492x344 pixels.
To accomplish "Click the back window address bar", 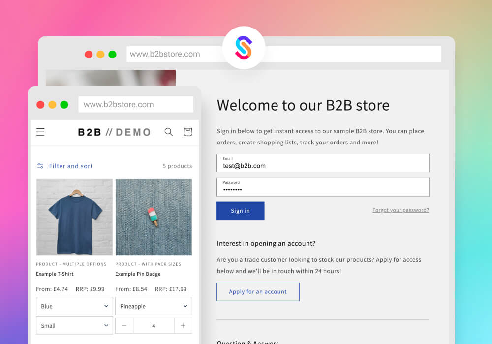I will [x=284, y=54].
